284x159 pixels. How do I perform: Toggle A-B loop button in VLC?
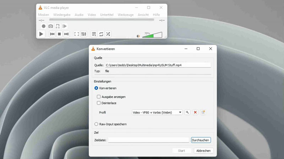pos(58,26)
